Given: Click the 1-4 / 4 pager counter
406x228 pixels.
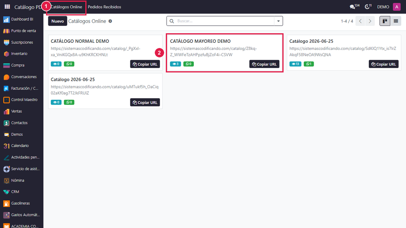Looking at the screenshot, I should pyautogui.click(x=347, y=21).
